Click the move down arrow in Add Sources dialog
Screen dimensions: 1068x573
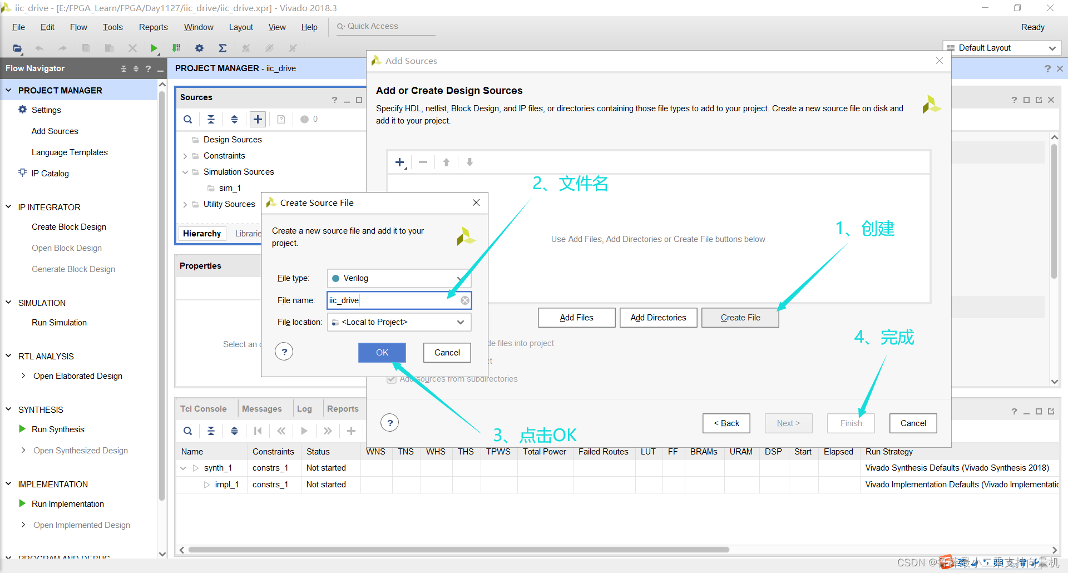click(x=469, y=162)
